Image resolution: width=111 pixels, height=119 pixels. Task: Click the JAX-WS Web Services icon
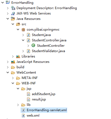click(13, 13)
